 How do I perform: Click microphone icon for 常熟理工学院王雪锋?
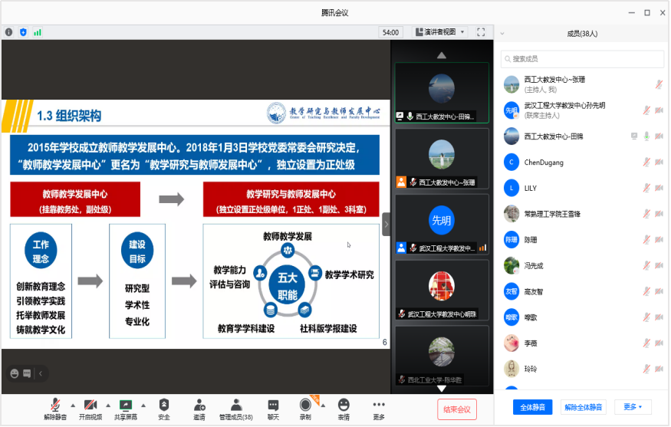tap(646, 214)
